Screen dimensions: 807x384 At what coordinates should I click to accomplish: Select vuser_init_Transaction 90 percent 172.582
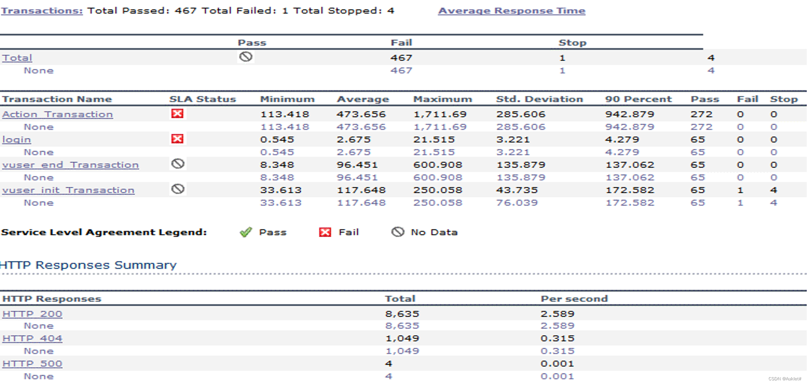pos(630,190)
